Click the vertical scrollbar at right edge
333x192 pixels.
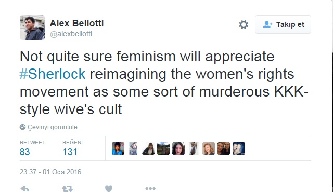(332, 95)
